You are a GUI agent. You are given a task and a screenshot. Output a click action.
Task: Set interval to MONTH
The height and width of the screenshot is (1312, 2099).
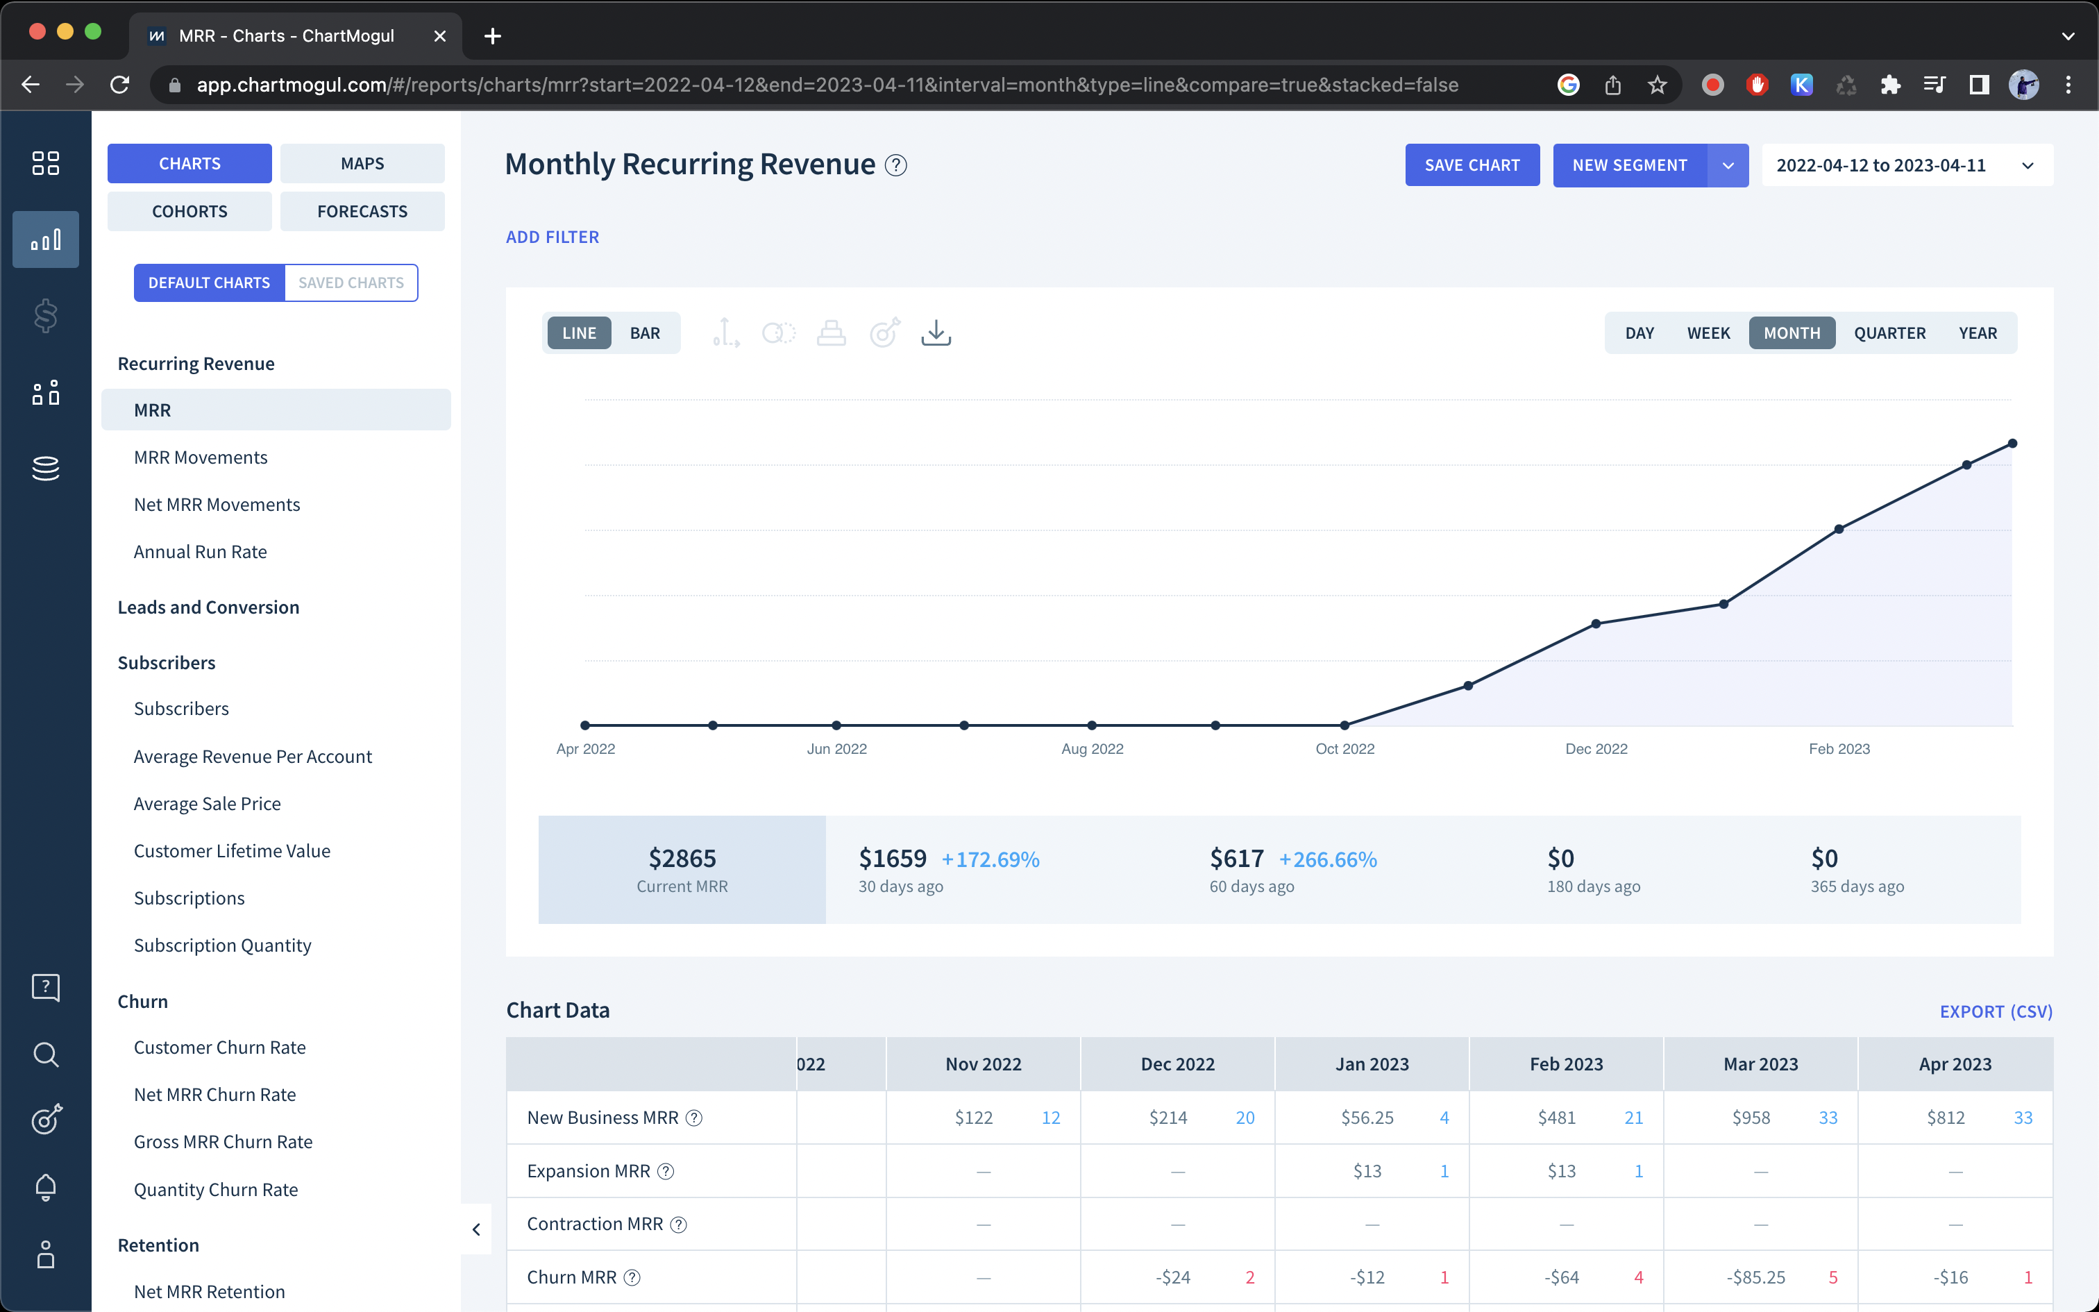click(1792, 333)
